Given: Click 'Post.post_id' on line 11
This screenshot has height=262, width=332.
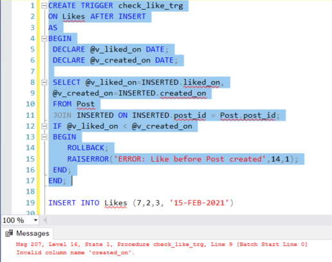Looking at the screenshot, I should pos(248,115).
